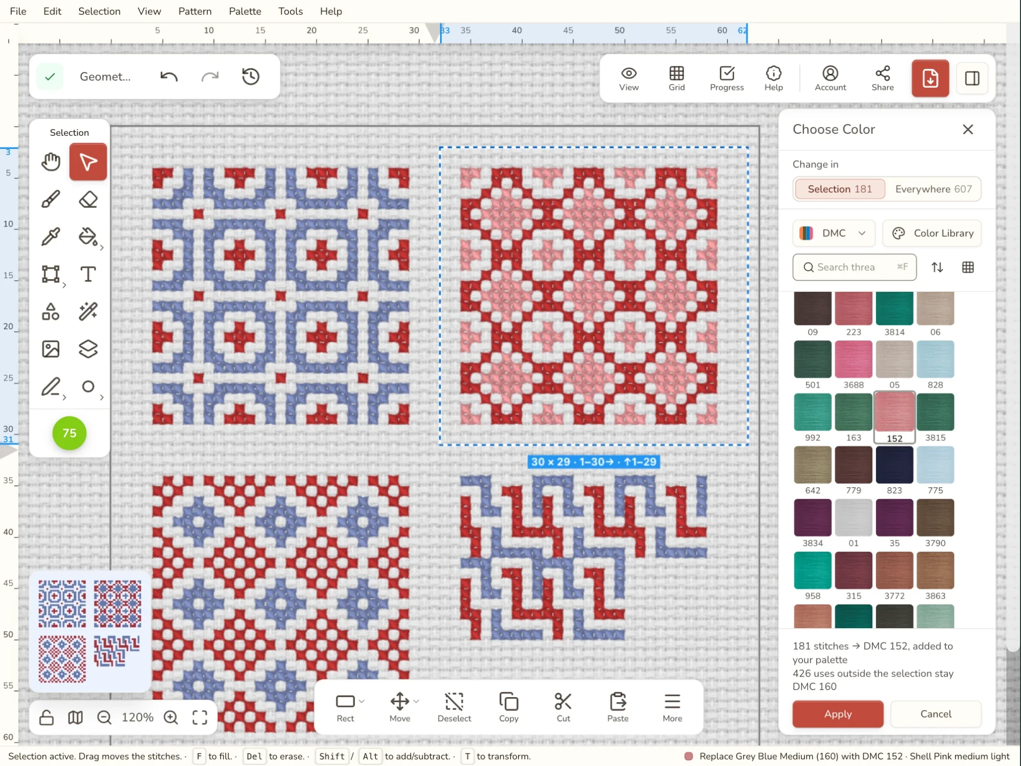Pick the Eraser tool
1021x766 pixels.
[88, 200]
